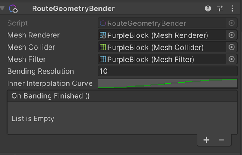Open the three-dot component context menu
Viewport: 242px width, 155px height.
pyautogui.click(x=232, y=8)
